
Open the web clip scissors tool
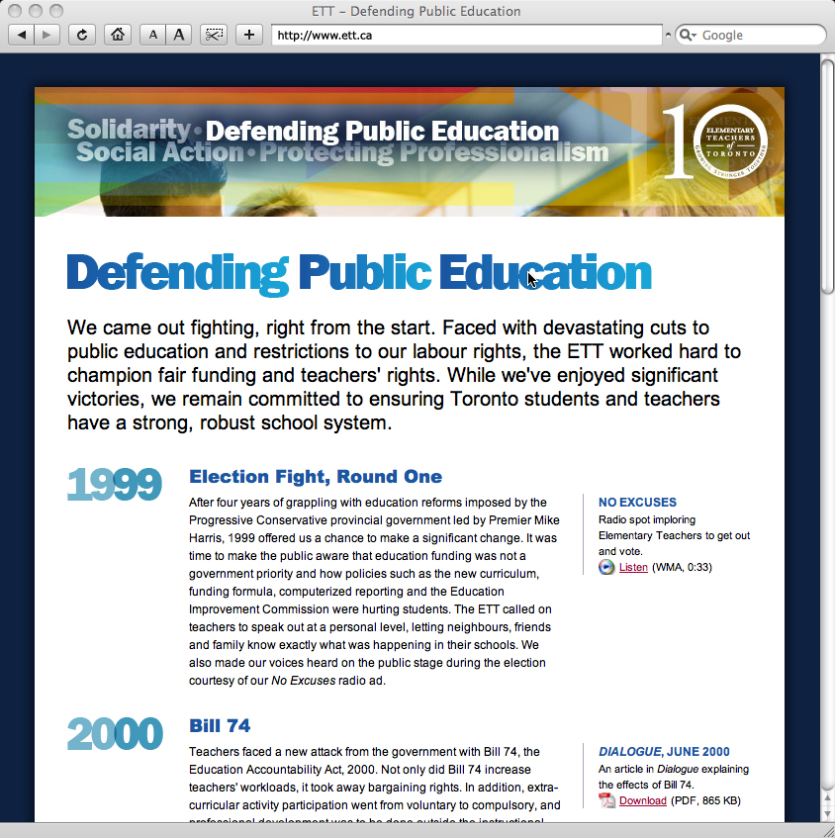[214, 36]
